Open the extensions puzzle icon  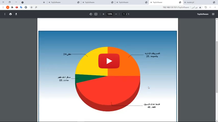click(x=12, y=7)
